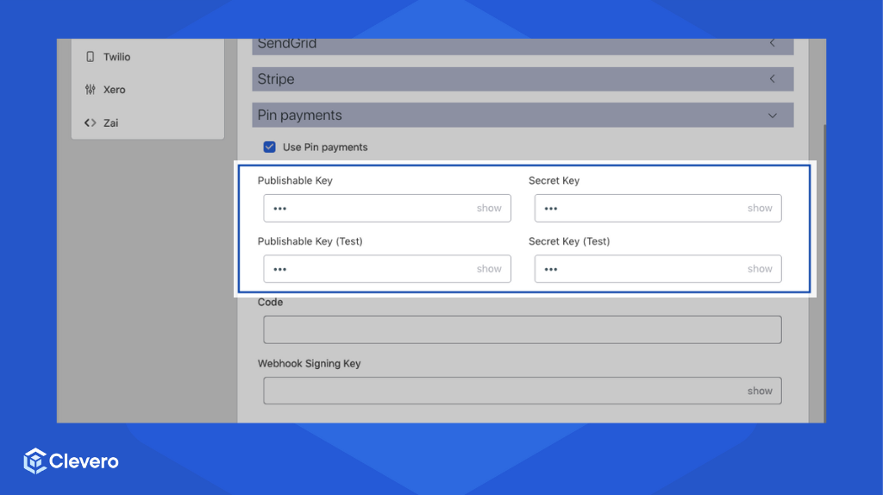Click the Pin payments section header
This screenshot has height=495, width=883.
pos(523,115)
